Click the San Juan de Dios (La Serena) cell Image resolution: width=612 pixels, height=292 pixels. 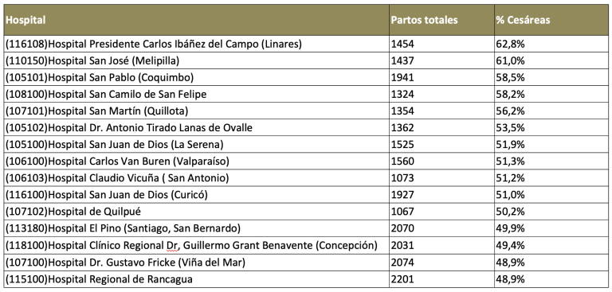(197, 145)
